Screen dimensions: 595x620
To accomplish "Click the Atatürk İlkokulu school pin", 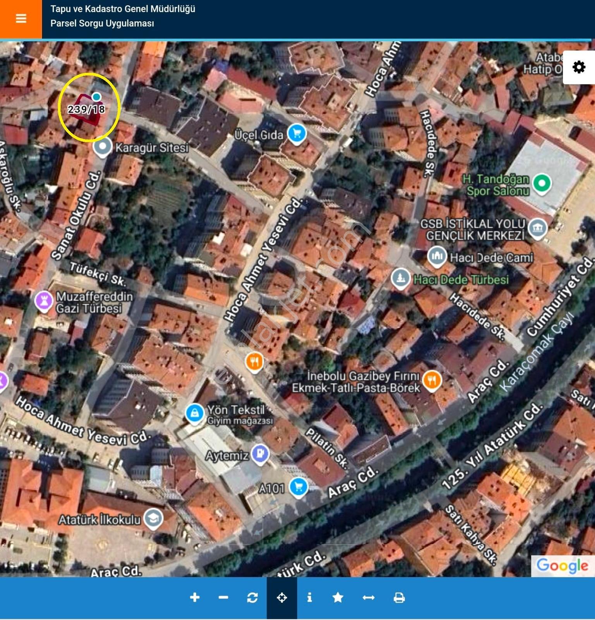I will (x=153, y=519).
